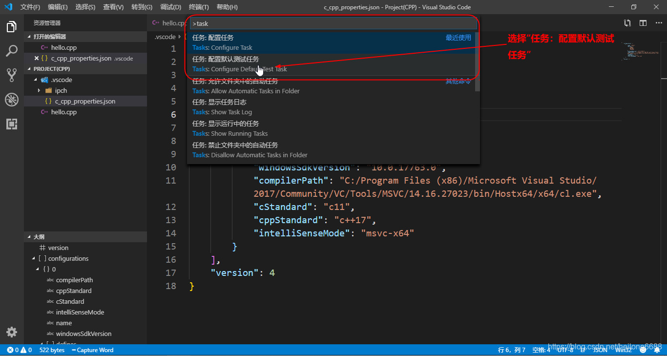667x356 pixels.
Task: Open the Debug view in activity bar
Action: pos(12,100)
